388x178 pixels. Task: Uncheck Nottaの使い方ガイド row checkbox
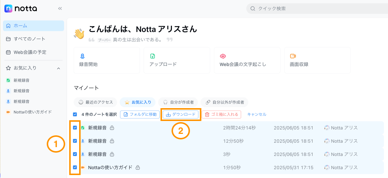click(x=75, y=167)
